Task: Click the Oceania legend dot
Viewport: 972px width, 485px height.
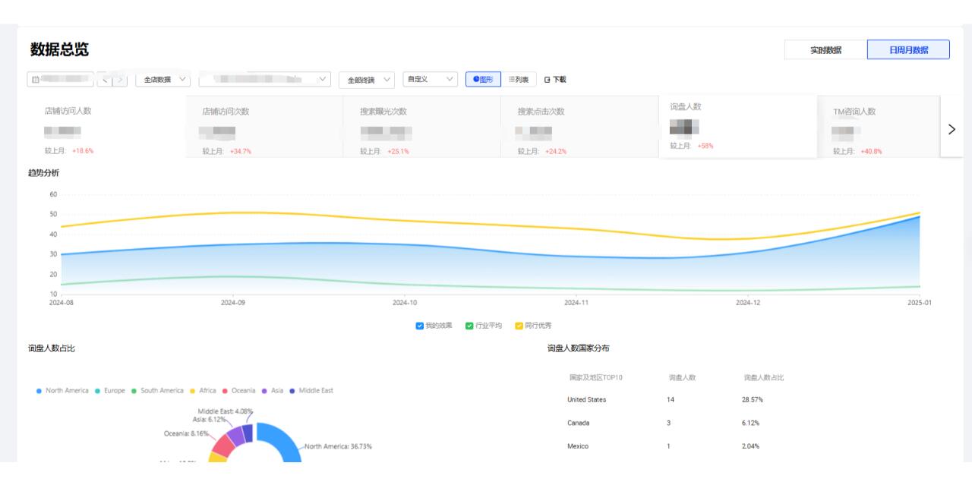Action: click(225, 391)
